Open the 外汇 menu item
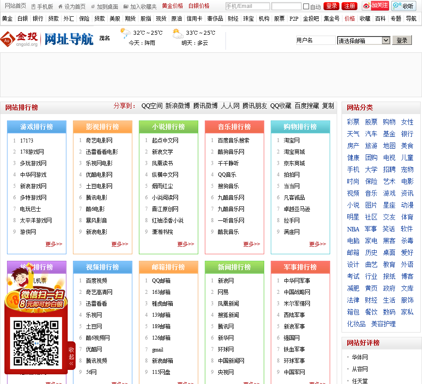The width and height of the screenshot is (422, 384). click(69, 18)
